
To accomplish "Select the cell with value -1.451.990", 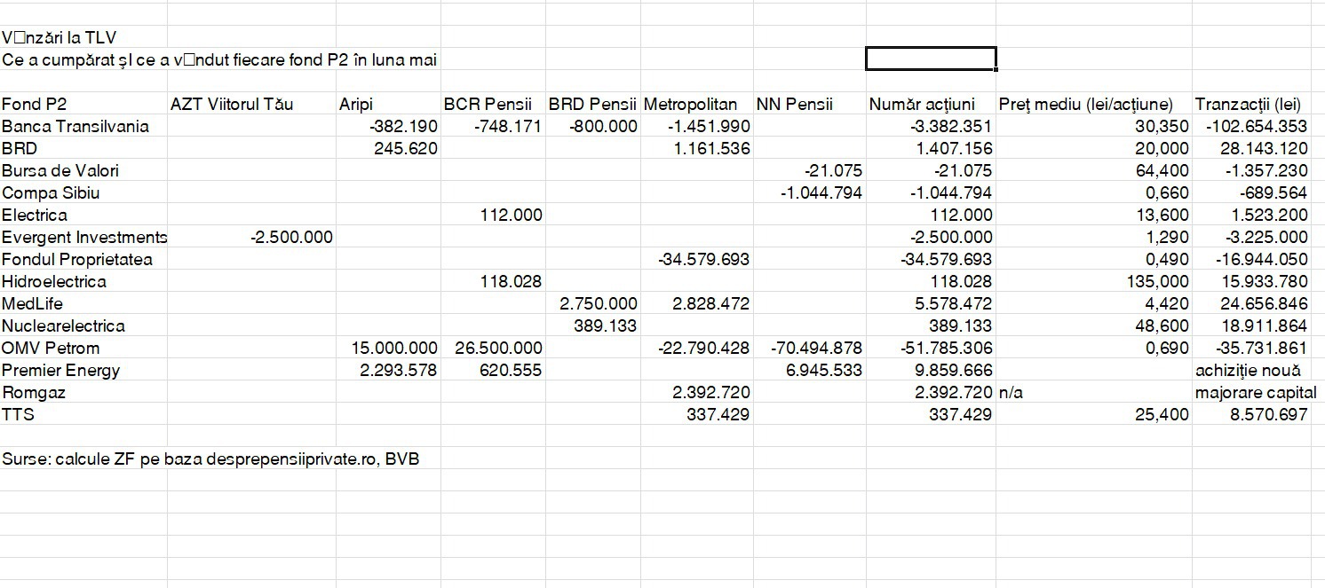I will 709,126.
